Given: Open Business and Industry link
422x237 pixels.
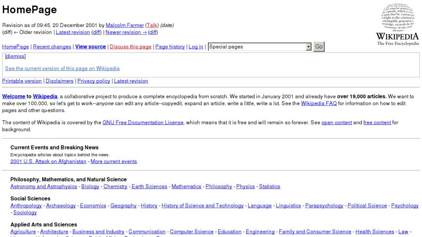Looking at the screenshot, I should click(99, 232).
